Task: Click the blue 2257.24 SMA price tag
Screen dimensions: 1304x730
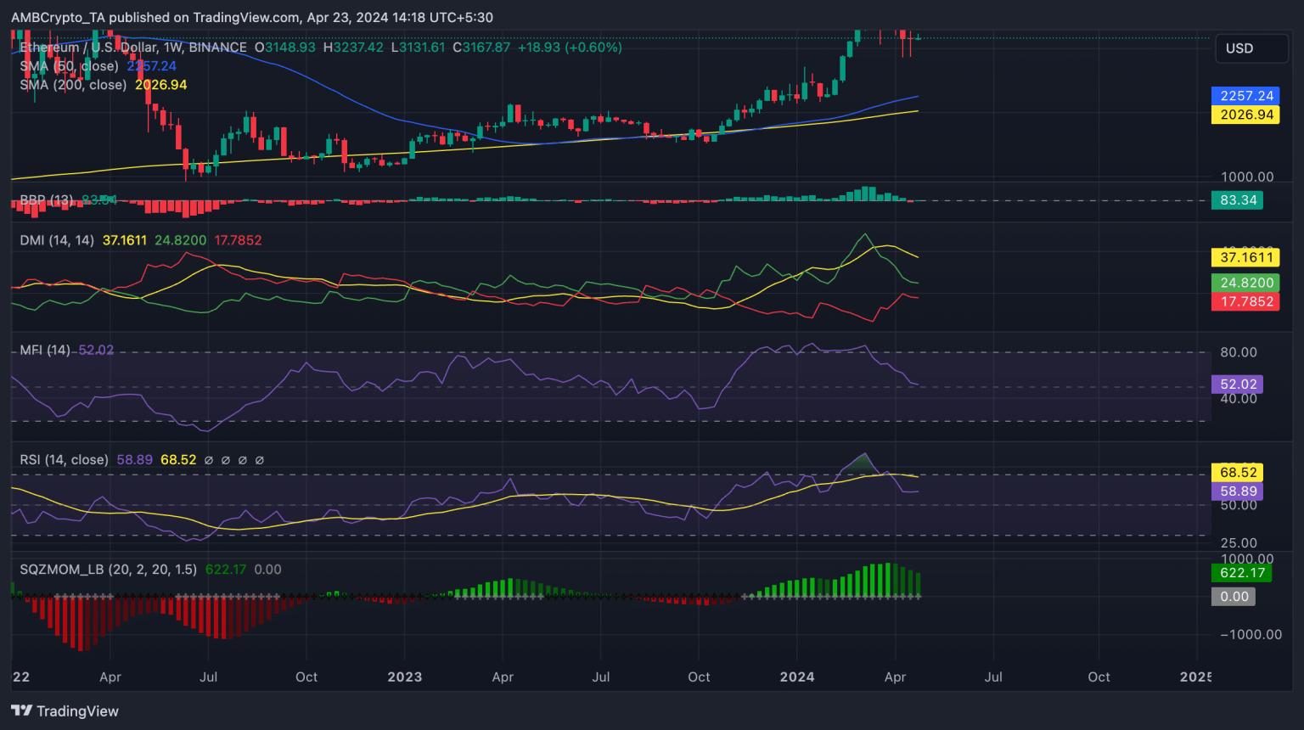Action: tap(1245, 96)
